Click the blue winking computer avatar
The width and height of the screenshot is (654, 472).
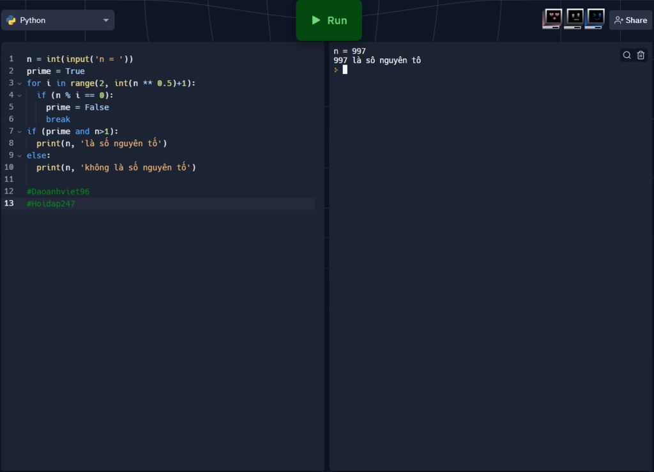[x=595, y=19]
